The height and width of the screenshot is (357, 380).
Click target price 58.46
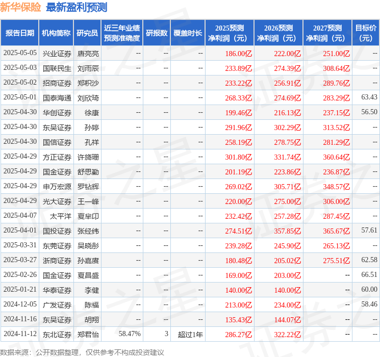pos(369,304)
